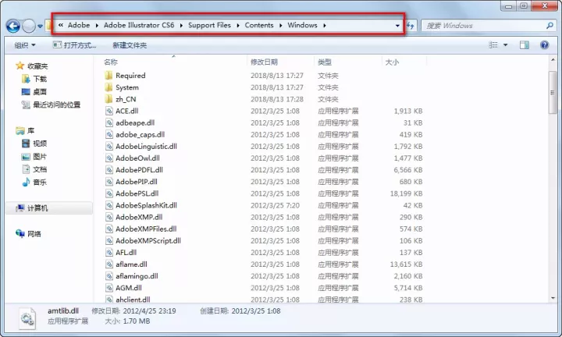Viewport: 562px width, 337px height.
Task: Open the Required folder icon
Action: pos(109,76)
